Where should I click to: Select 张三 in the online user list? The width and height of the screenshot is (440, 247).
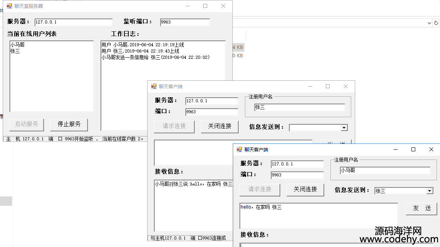(15, 51)
